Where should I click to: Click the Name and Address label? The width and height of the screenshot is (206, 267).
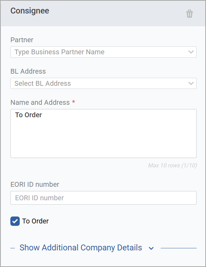40,102
